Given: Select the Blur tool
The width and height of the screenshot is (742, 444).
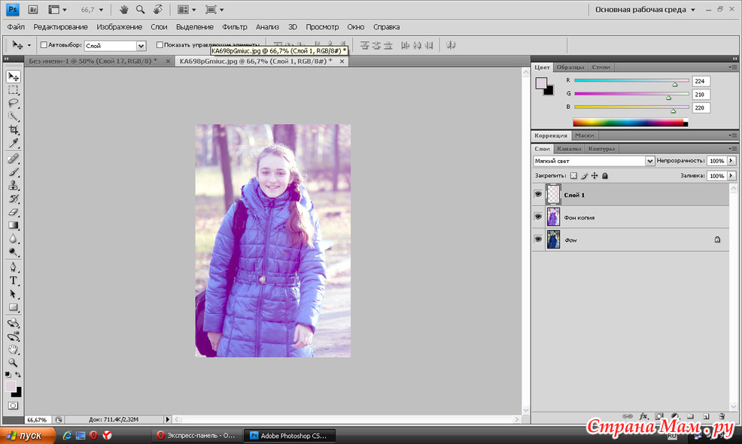Looking at the screenshot, I should click(14, 239).
